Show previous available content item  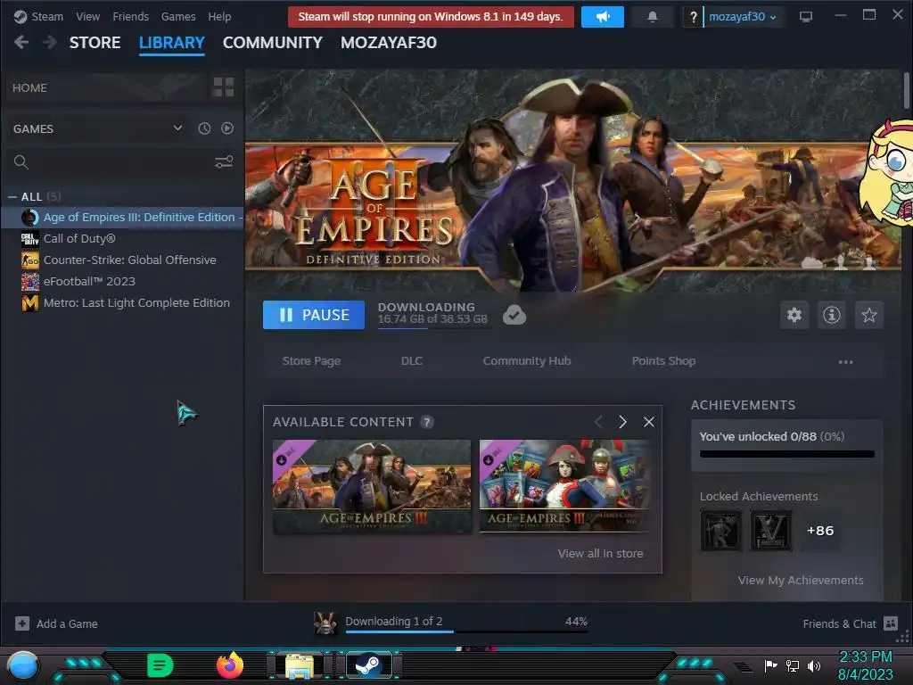tap(598, 422)
